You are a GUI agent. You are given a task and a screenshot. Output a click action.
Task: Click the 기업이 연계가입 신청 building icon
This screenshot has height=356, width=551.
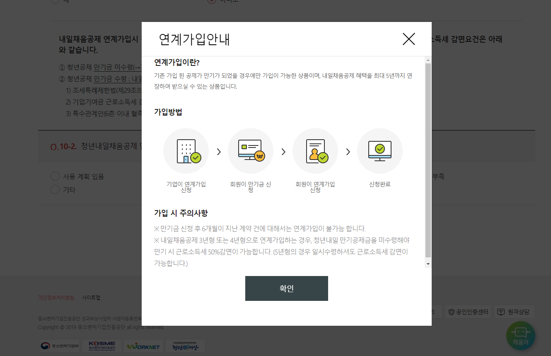click(186, 151)
